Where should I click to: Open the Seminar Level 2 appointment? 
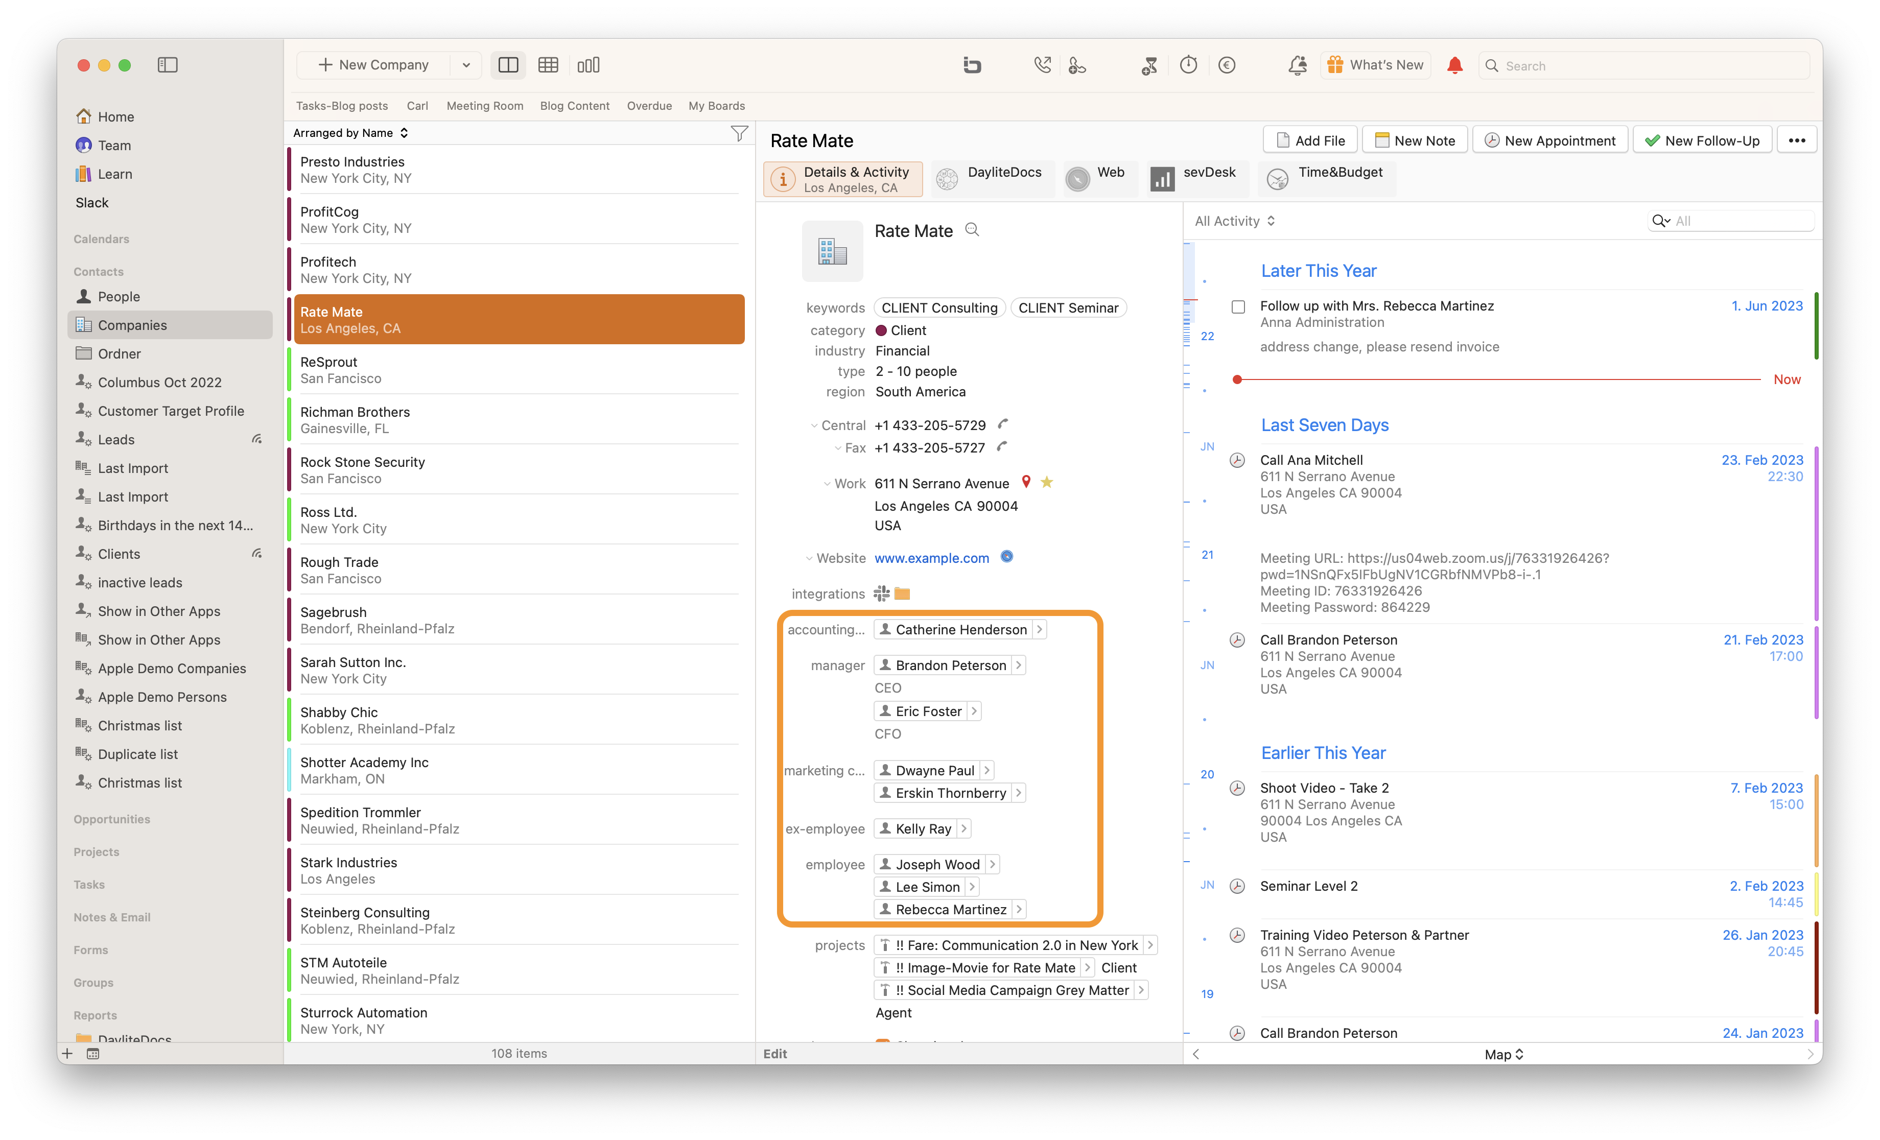pos(1308,886)
